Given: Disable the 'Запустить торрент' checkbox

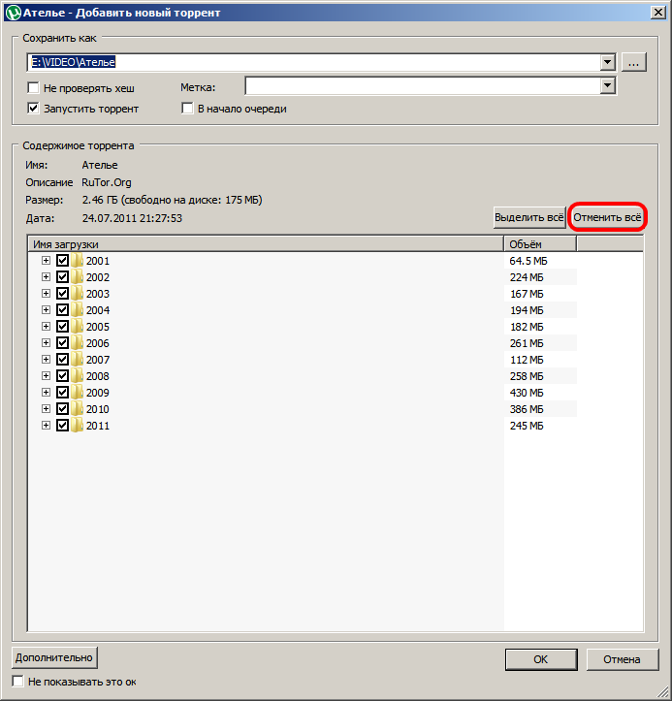Looking at the screenshot, I should pyautogui.click(x=34, y=109).
